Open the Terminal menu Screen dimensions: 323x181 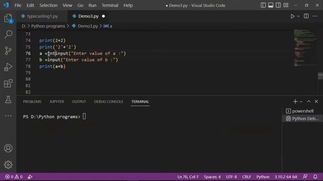(110, 6)
